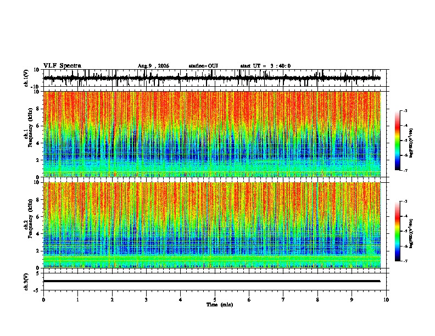The width and height of the screenshot is (435, 336).
Task: Click the time-axis tick label "9"
Action: [352, 300]
